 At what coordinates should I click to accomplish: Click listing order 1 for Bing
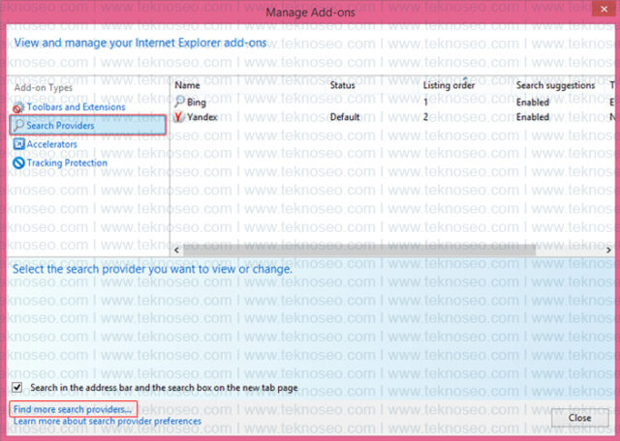pos(425,103)
